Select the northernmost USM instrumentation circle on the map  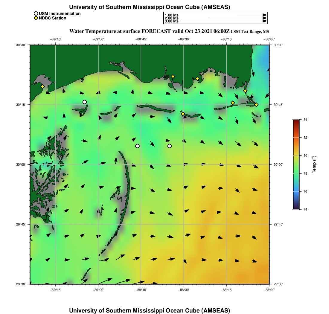85,102
